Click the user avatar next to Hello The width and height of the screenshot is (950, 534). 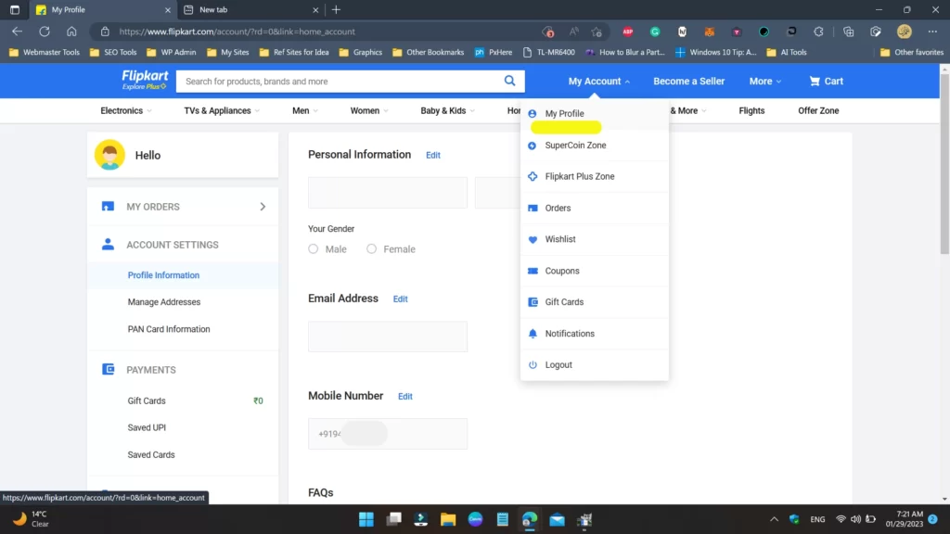[109, 155]
